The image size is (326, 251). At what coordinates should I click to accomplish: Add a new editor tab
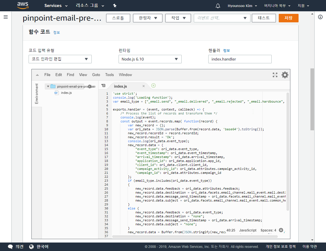[x=153, y=86]
